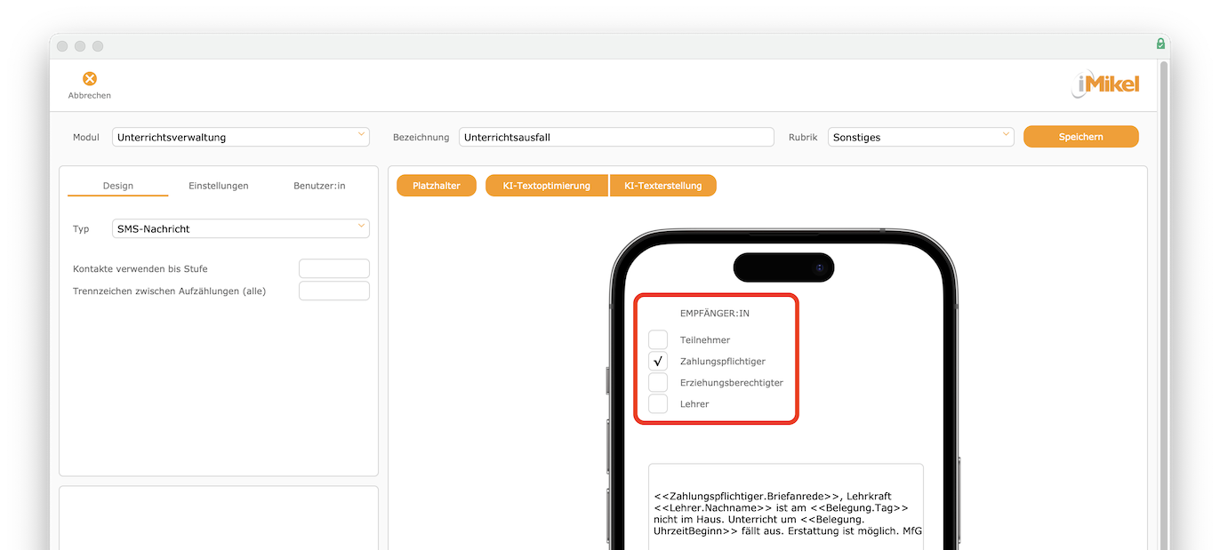
Task: Switch to the Benutzer:in tab
Action: click(x=319, y=186)
